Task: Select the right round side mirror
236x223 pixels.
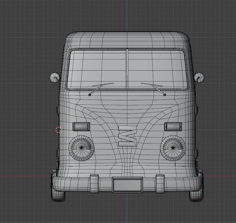Action: tap(199, 78)
